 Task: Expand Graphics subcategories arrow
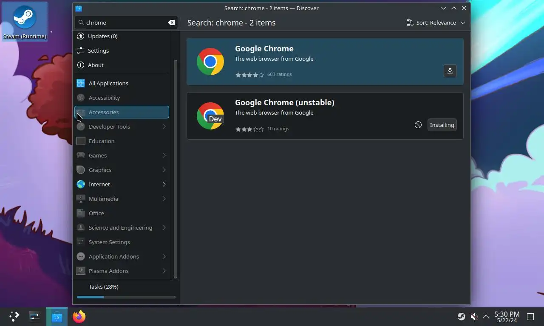(164, 170)
